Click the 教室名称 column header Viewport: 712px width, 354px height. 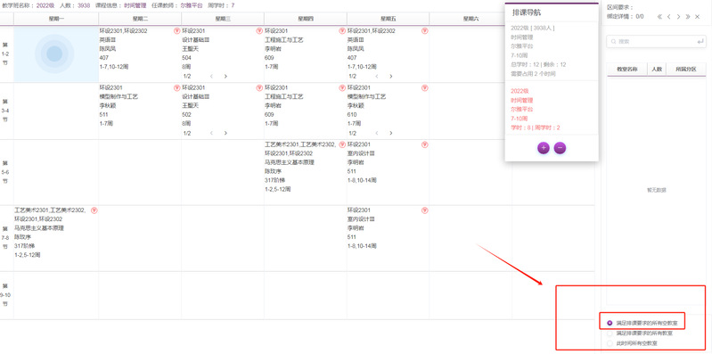[626, 70]
